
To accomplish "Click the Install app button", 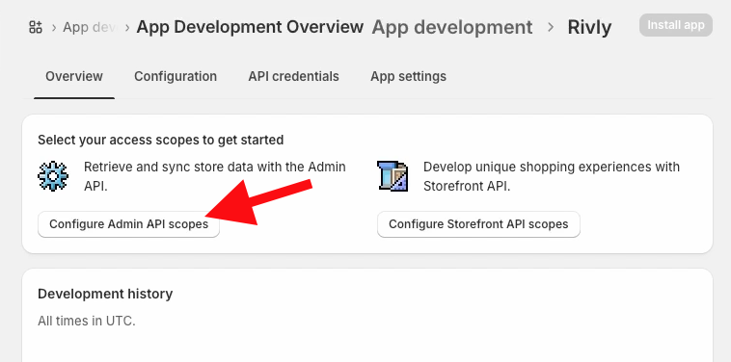I will [x=675, y=25].
